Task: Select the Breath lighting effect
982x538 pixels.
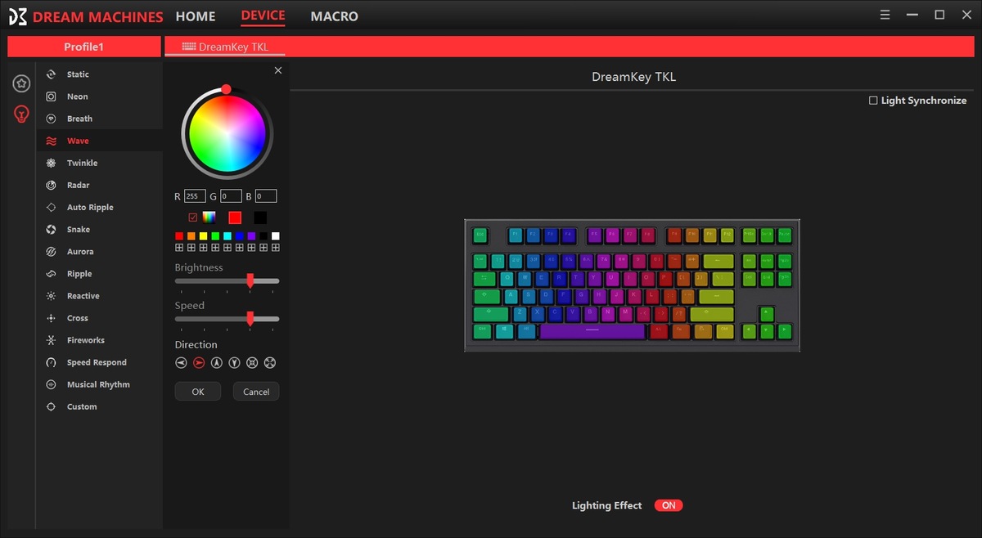Action: 99,119
